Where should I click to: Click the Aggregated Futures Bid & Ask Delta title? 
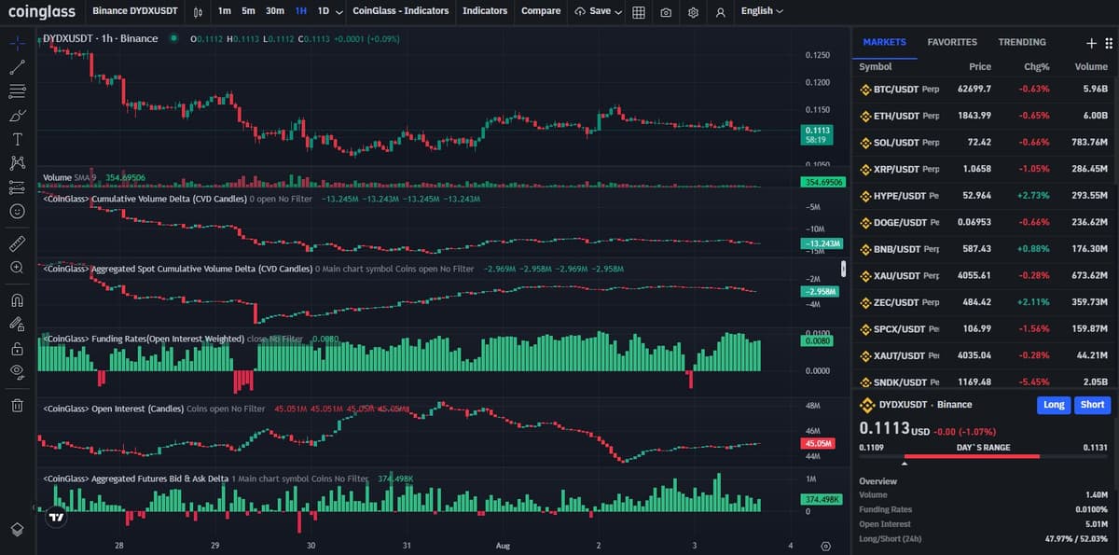135,479
